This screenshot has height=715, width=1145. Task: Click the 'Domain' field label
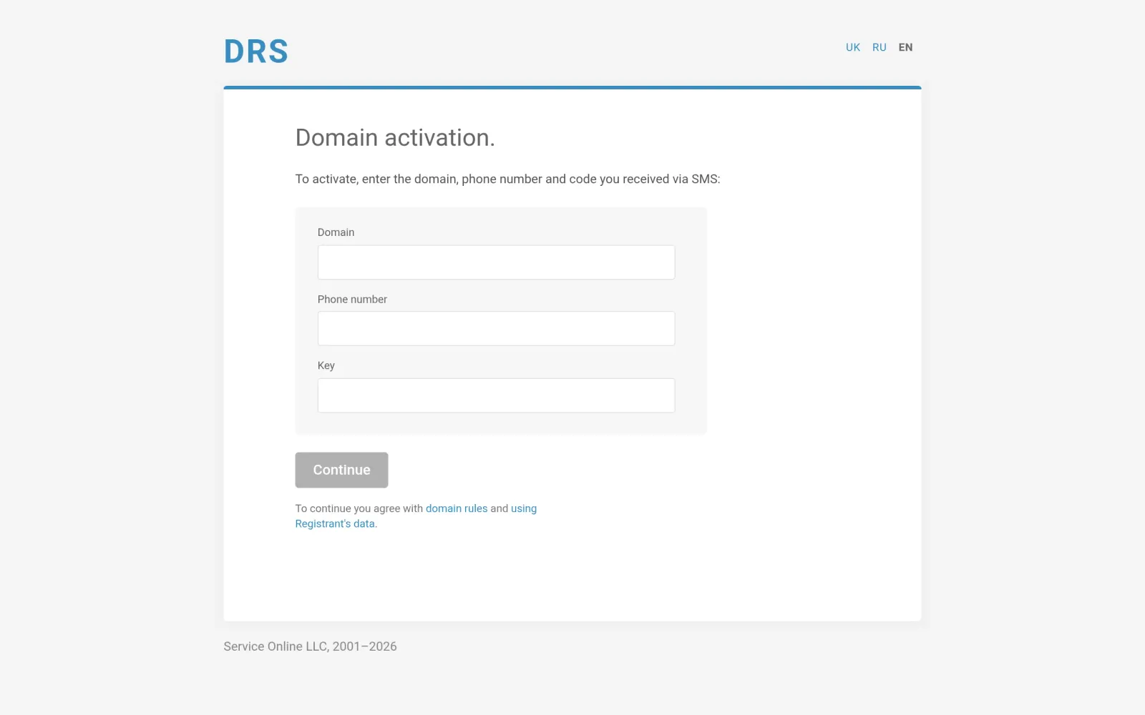pos(336,232)
